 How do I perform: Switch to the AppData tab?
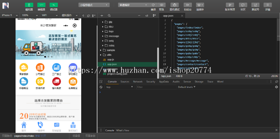tap(164, 82)
